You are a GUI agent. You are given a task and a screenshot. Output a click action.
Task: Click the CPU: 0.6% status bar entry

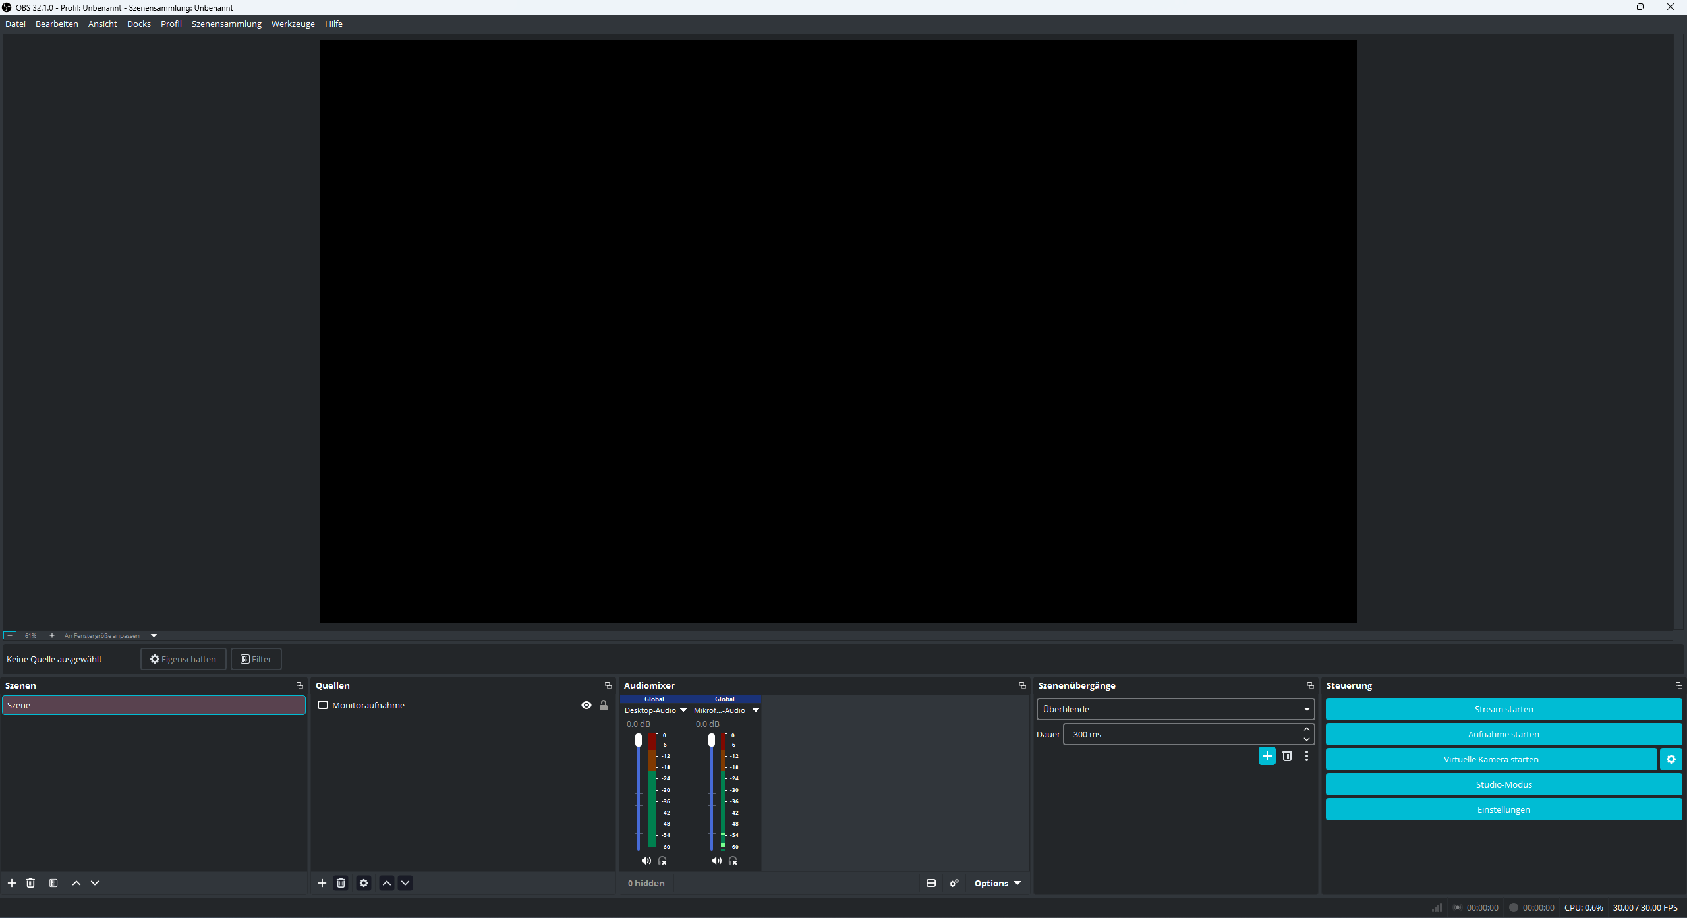coord(1584,907)
